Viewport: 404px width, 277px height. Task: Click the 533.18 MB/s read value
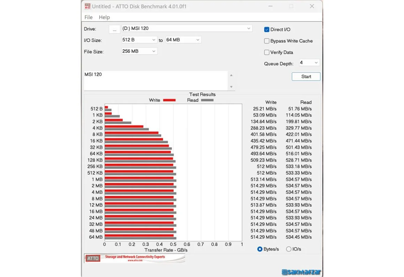(298, 167)
